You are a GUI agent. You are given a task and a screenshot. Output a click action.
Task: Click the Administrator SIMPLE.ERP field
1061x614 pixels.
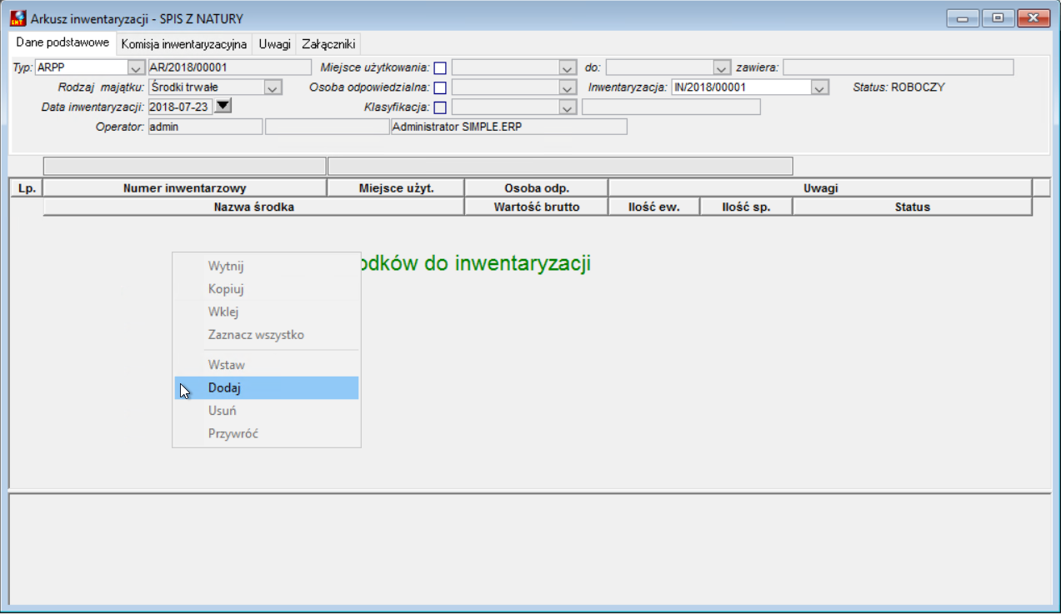(x=508, y=127)
